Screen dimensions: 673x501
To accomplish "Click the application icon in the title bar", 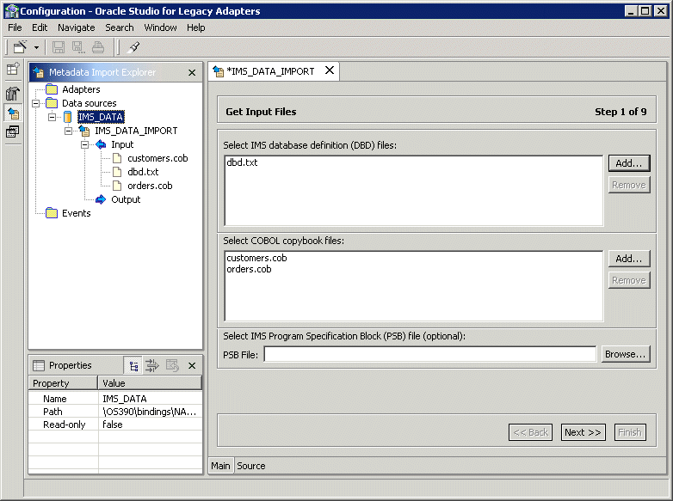I will tap(11, 11).
